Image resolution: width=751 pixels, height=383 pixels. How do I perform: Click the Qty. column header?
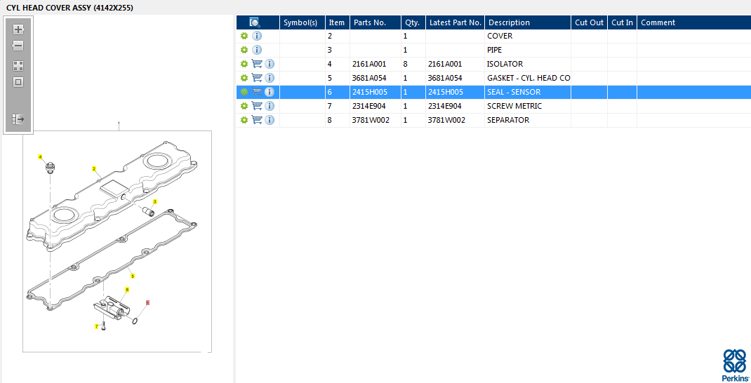[x=413, y=22]
